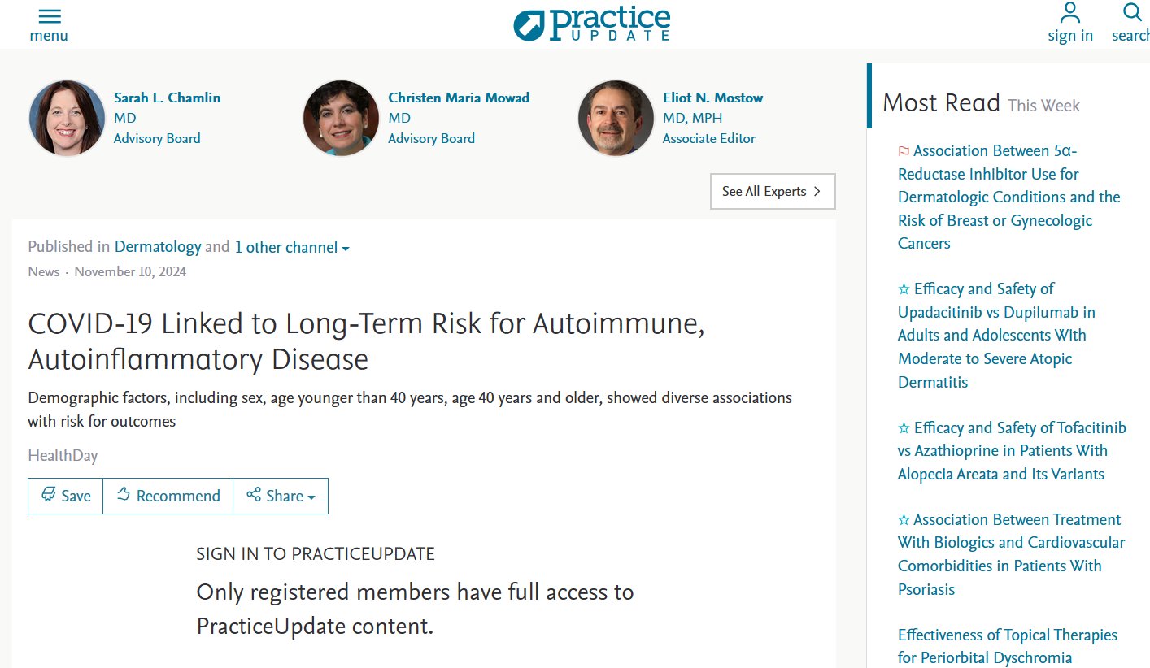Open the Share dropdown arrow
This screenshot has width=1150, height=668.
[x=311, y=497]
